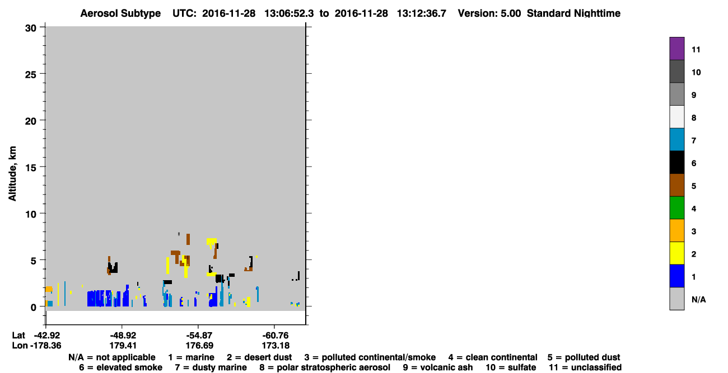This screenshot has width=728, height=373.
Task: Click the dark gray 10 sulfate swatch
Action: click(676, 72)
